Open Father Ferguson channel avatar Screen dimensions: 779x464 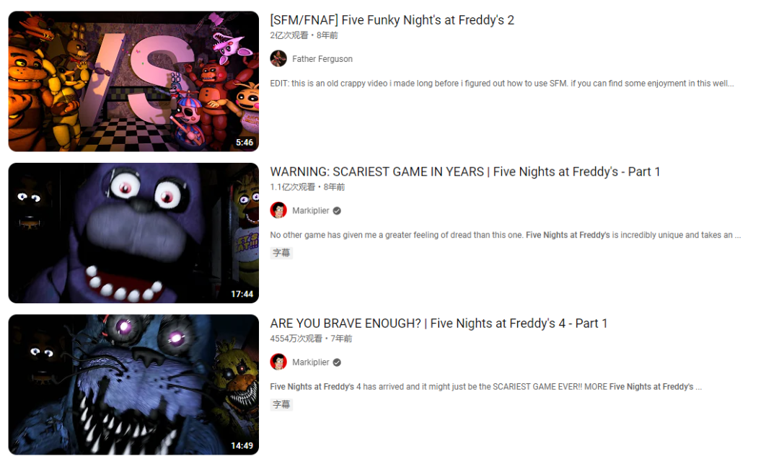pos(278,58)
